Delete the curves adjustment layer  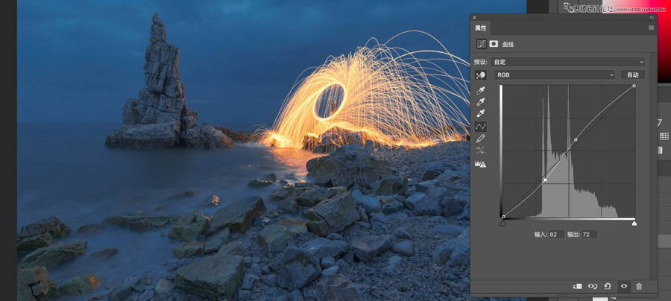pyautogui.click(x=639, y=286)
